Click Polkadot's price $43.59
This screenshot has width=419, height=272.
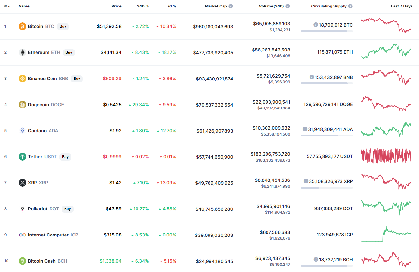coord(114,209)
